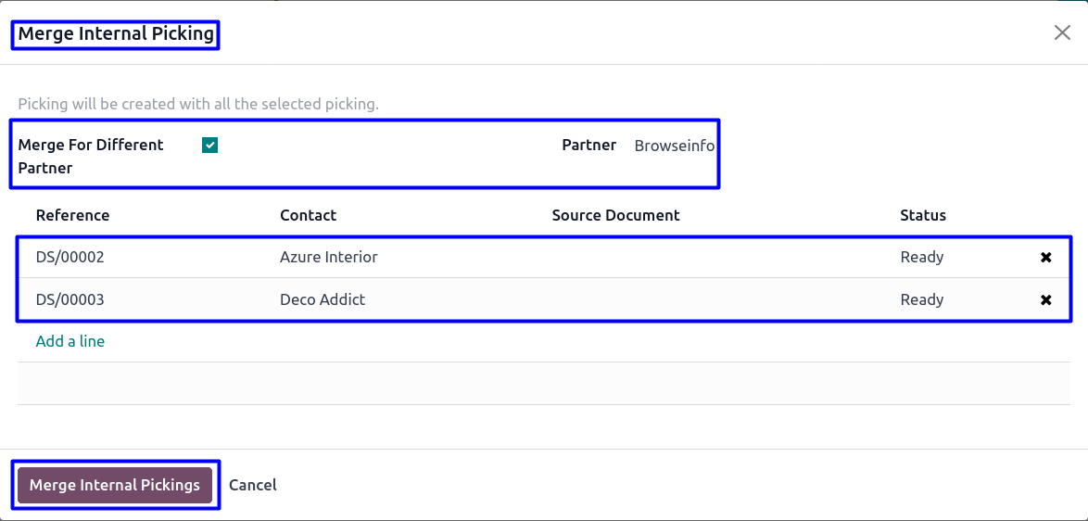This screenshot has width=1088, height=521.
Task: Select the DS/00002 reference cell
Action: [x=70, y=257]
